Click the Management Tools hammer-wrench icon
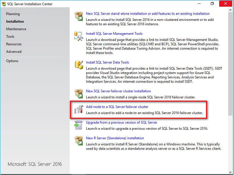234x175 pixels. [79, 36]
